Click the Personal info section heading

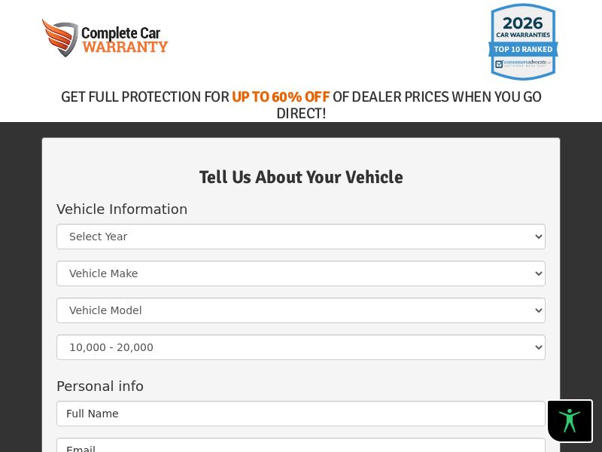coord(100,386)
